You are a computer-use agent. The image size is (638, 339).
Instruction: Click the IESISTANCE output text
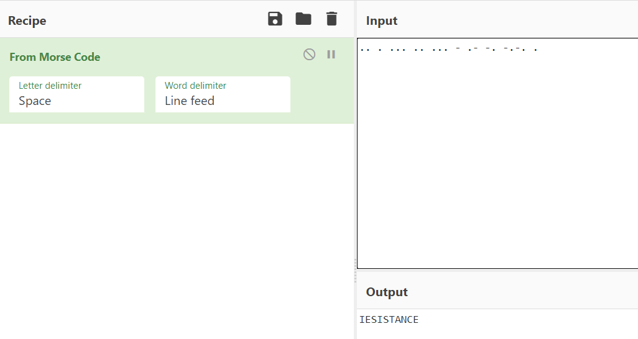pos(389,320)
